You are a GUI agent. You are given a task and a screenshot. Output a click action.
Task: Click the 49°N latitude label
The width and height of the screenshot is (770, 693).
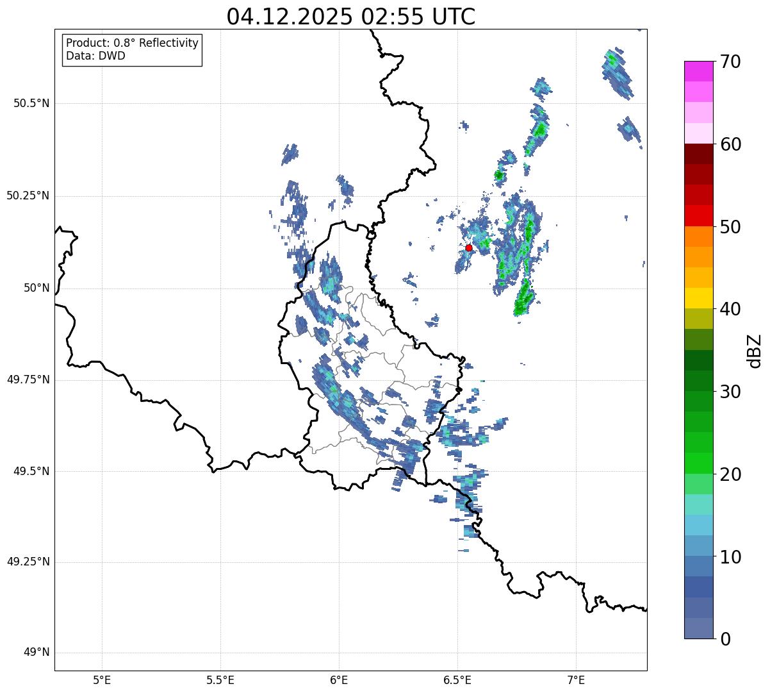click(x=37, y=652)
